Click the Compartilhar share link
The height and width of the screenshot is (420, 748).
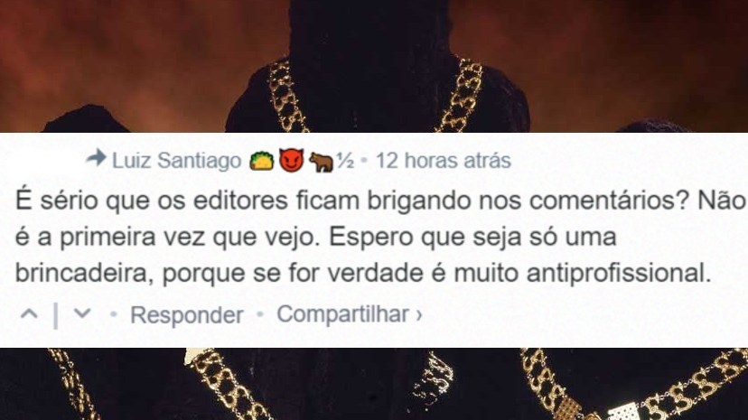(343, 314)
